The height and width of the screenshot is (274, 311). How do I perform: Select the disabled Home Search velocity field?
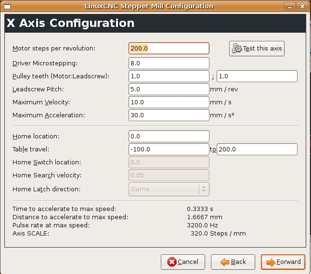pos(169,175)
